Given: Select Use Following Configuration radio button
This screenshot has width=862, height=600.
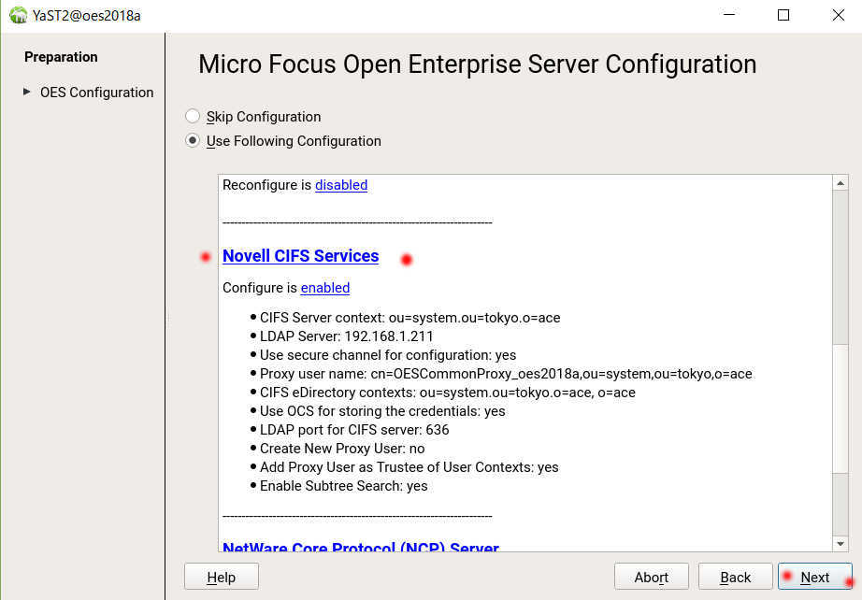Looking at the screenshot, I should tap(193, 141).
